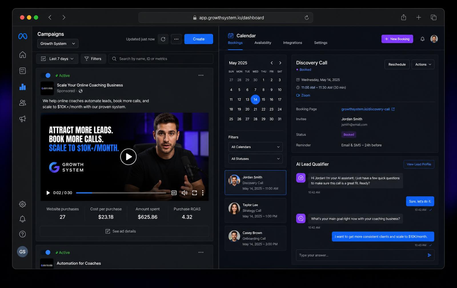Open the bar chart analytics icon
This screenshot has width=457, height=288.
tap(23, 87)
